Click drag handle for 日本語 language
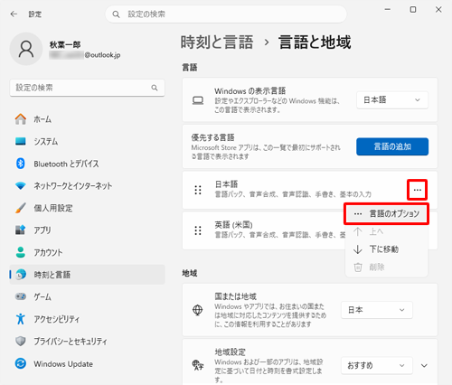 [198, 190]
